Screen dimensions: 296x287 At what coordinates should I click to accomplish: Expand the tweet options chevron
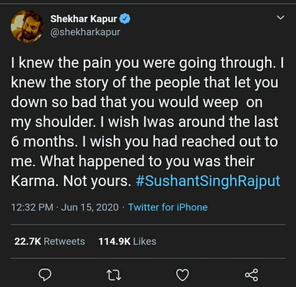[279, 18]
